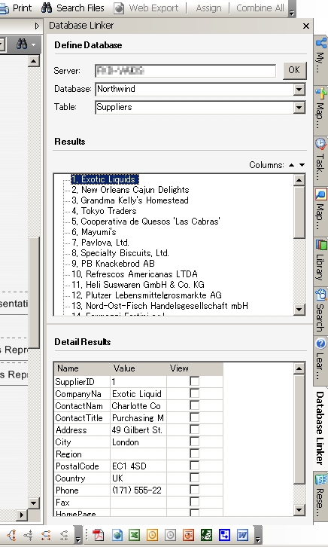Viewport: 328px width, 547px height.
Task: Click the Columns up arrow
Action: click(291, 165)
